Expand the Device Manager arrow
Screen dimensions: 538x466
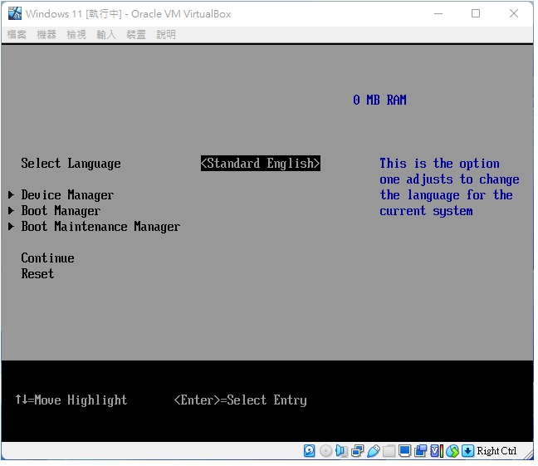[12, 196]
